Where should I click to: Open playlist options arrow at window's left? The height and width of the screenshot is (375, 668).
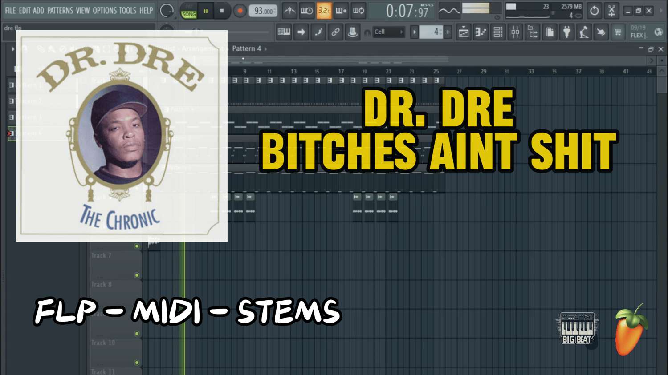[12, 49]
